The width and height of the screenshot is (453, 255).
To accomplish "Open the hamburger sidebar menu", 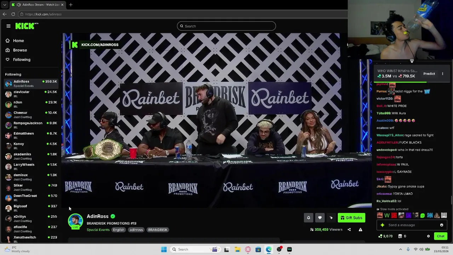I will coord(8,26).
